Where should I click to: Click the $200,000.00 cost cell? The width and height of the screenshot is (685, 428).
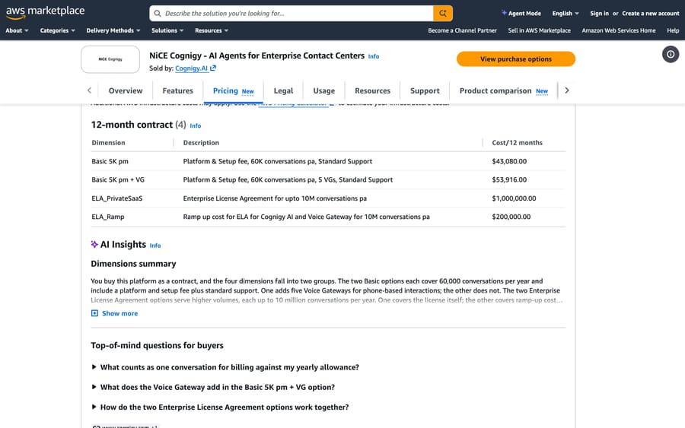click(511, 217)
